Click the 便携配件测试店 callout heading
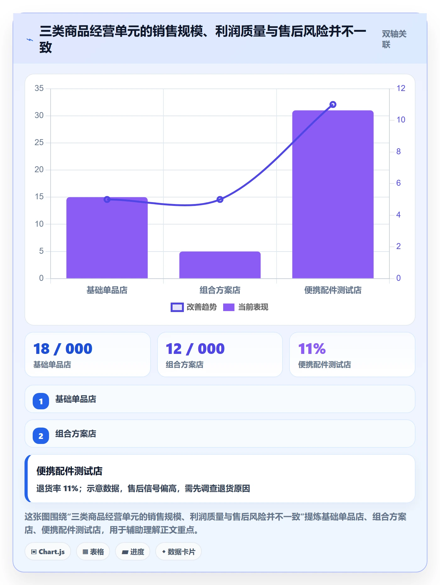The image size is (440, 585). [x=69, y=471]
